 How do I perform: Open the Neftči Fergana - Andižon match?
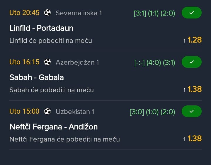53,127
